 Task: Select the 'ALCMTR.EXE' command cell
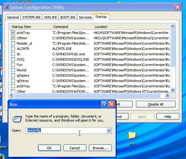62,49
